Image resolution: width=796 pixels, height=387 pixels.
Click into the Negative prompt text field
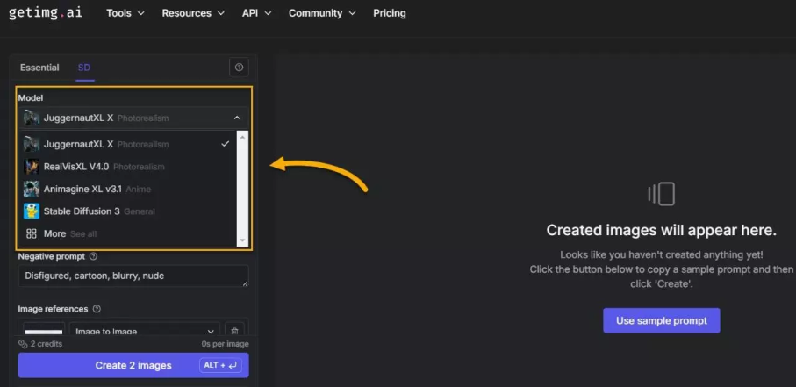click(x=133, y=276)
